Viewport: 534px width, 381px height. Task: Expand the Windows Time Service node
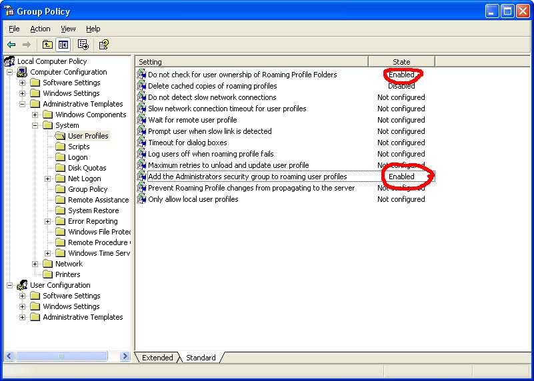[48, 253]
